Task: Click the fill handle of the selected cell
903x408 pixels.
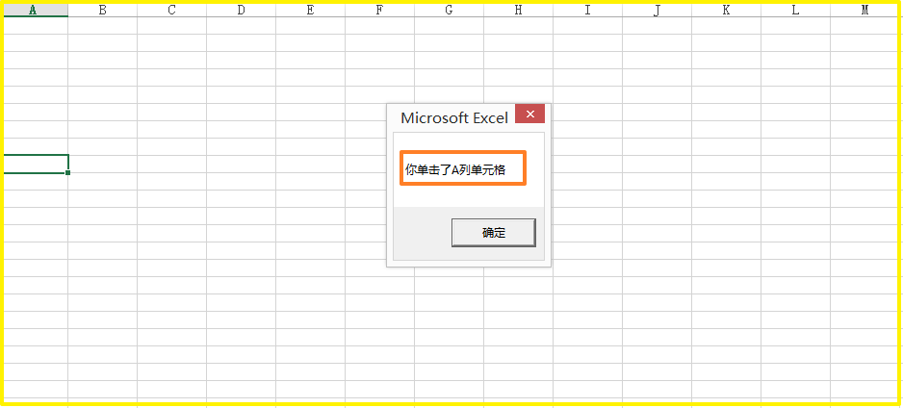Action: point(68,172)
